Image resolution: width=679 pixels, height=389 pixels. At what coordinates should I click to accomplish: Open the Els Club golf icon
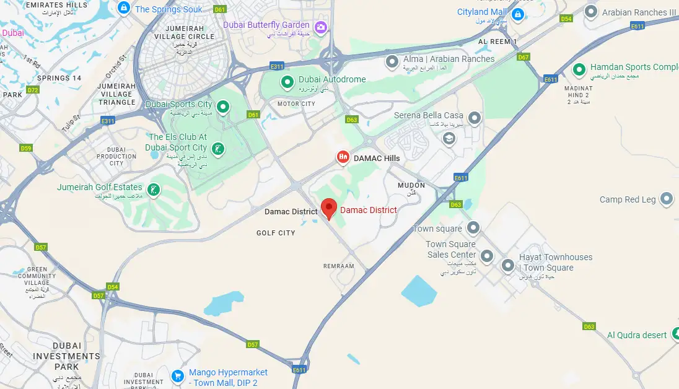(218, 150)
